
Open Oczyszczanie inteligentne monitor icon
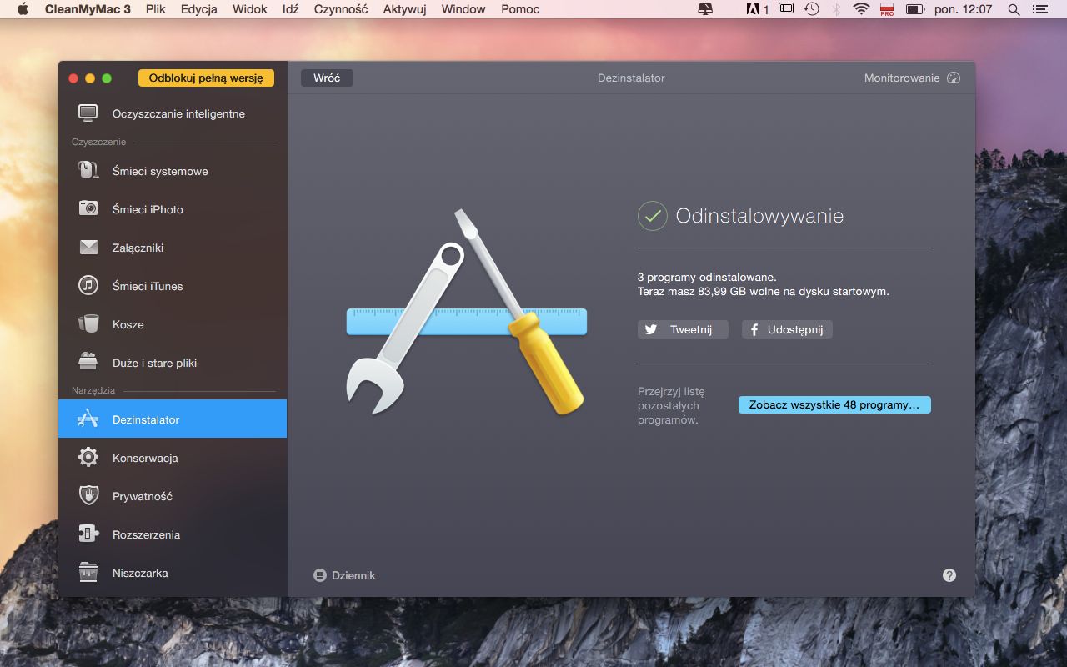[88, 113]
